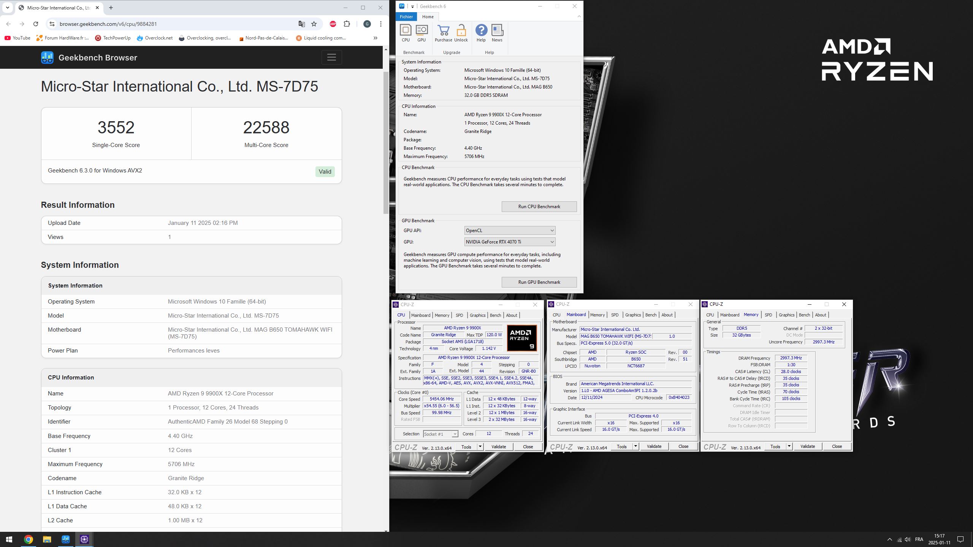The height and width of the screenshot is (547, 973).
Task: Open Socket #1 selection dropdown in CPU-Z
Action: point(441,434)
